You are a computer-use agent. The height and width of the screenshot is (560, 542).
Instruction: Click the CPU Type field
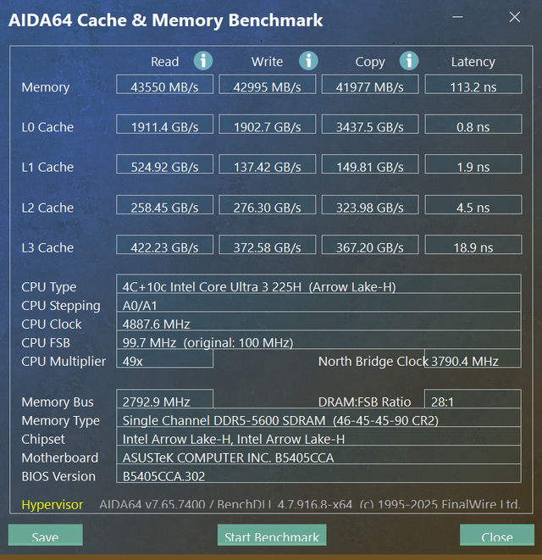318,285
